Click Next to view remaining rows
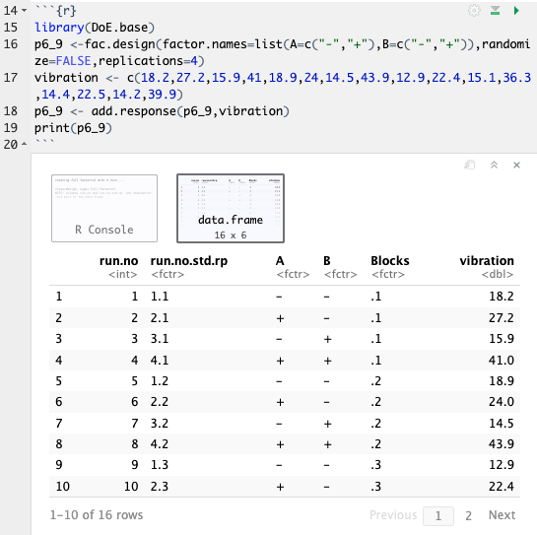Screen dimensions: 537x535 [x=502, y=515]
